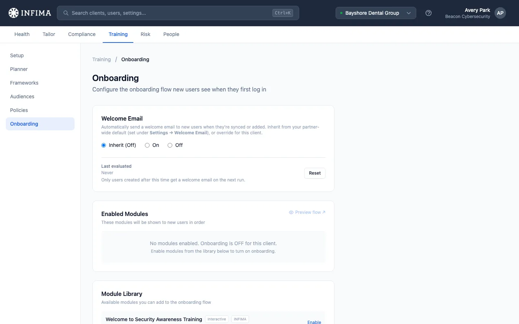Screen dimensions: 519x324
Task: Click the search clients, users, settings field
Action: [178, 13]
